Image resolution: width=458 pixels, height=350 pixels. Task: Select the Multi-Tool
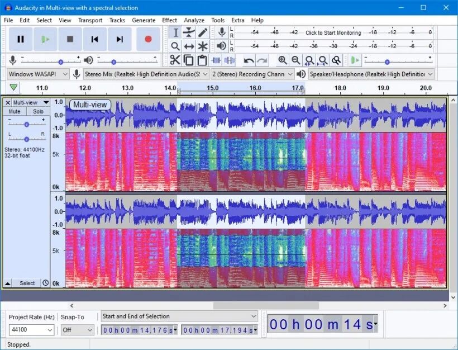point(202,46)
